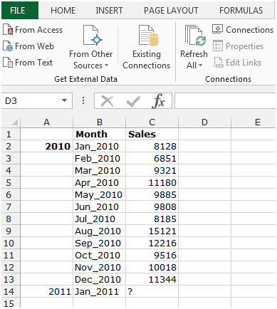277x309 pixels.
Task: Select column B header
Action: point(100,122)
